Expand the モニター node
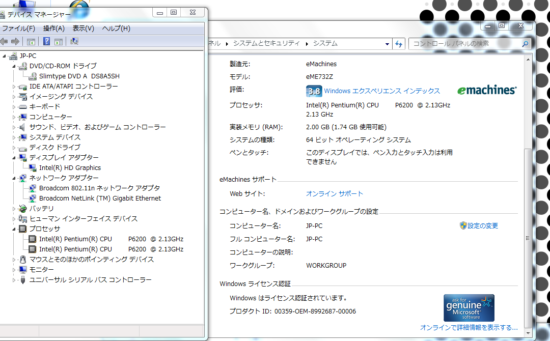 (14, 270)
